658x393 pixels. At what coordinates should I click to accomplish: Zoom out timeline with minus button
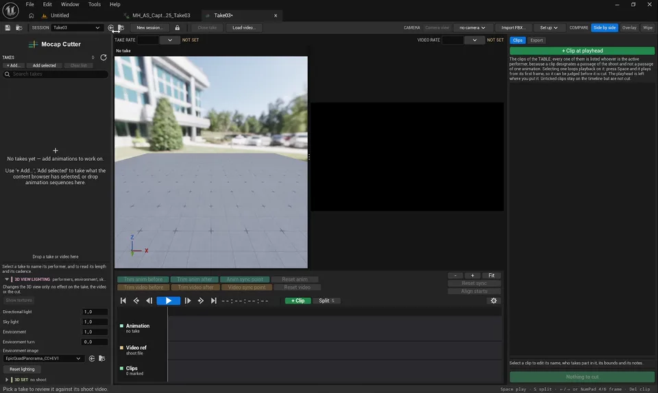(x=455, y=275)
